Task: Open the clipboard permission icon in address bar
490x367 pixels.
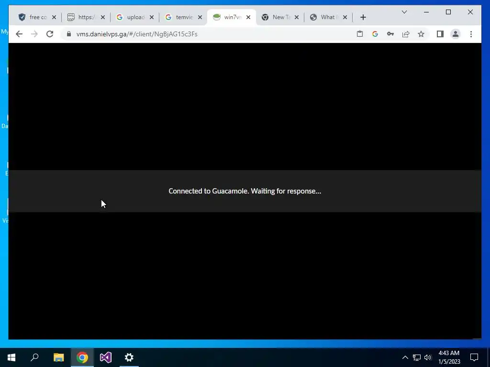Action: pos(360,34)
